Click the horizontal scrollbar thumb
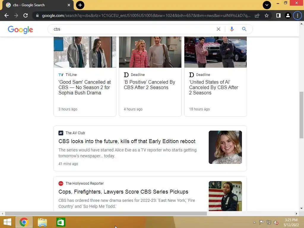 [x=106, y=214]
